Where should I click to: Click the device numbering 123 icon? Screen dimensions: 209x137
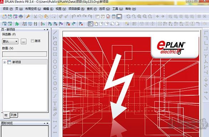point(25,24)
